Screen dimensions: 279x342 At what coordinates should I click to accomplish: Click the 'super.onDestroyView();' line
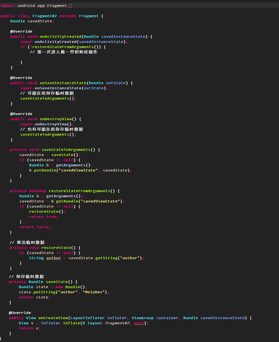click(47, 124)
